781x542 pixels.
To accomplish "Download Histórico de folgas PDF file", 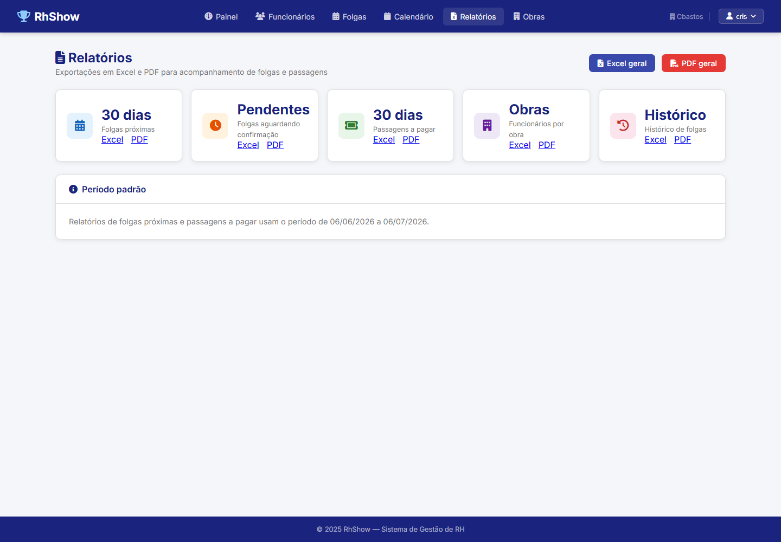I will [x=682, y=140].
